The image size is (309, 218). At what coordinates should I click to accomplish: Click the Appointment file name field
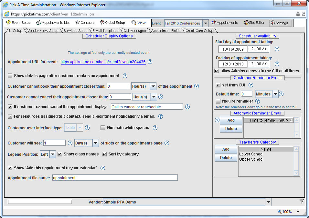pos(115,178)
